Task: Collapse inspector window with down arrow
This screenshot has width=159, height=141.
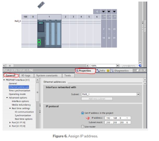Action: (x=144, y=70)
